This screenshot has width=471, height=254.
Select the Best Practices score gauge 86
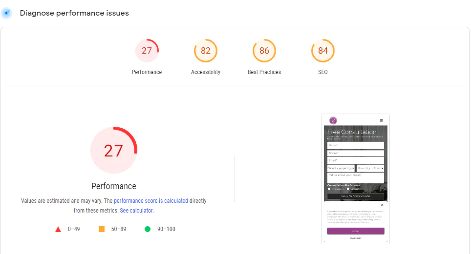(x=264, y=51)
